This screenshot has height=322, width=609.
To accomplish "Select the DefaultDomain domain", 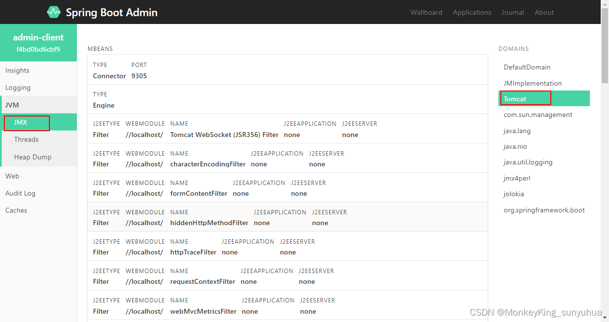I will click(544, 67).
